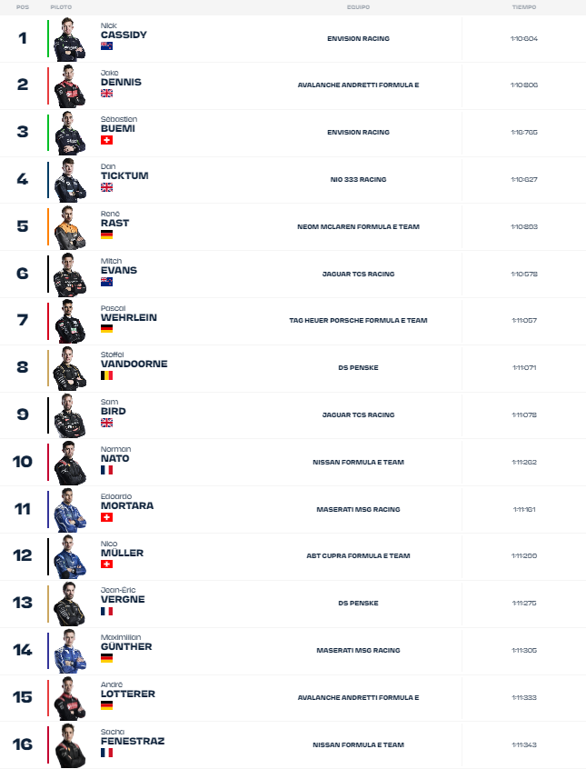Click the Equipo column header
The width and height of the screenshot is (586, 769).
point(358,7)
